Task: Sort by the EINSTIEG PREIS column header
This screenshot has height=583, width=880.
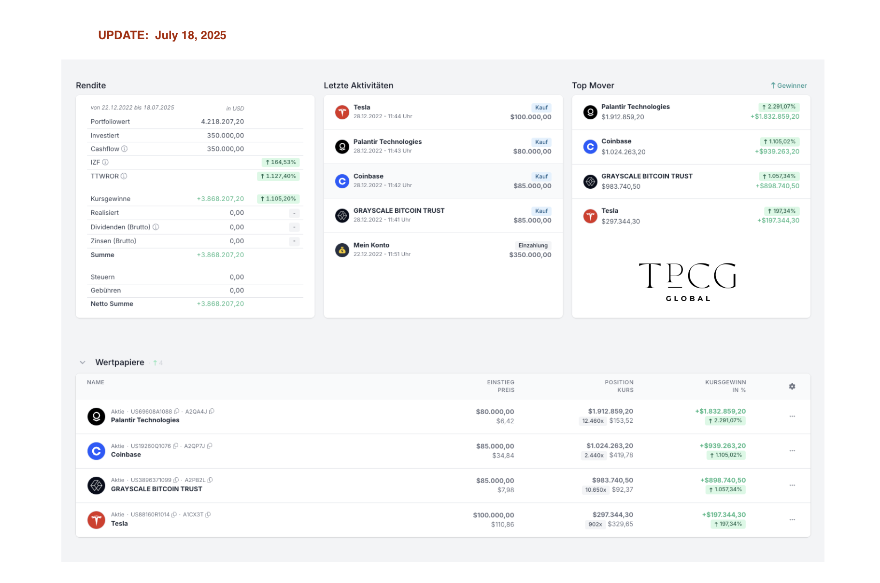Action: [x=500, y=386]
